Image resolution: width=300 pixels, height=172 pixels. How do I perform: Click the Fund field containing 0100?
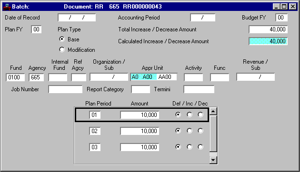(15, 77)
